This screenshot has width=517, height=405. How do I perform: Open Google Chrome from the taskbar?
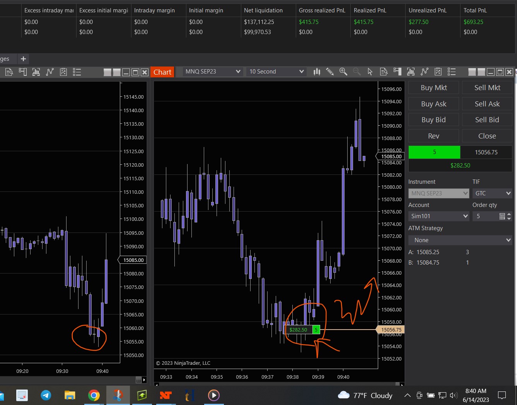click(x=94, y=395)
